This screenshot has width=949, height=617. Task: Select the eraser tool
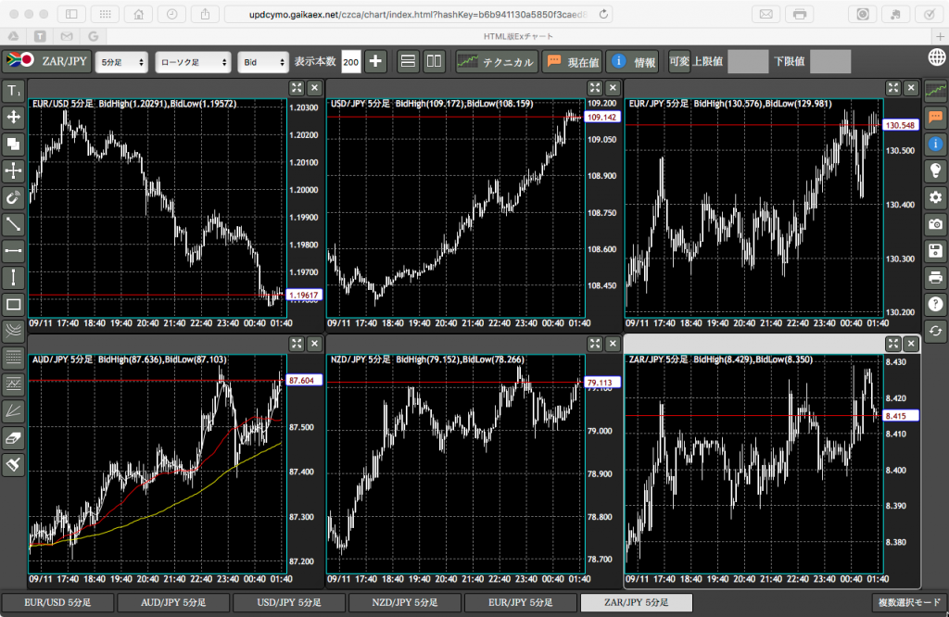pyautogui.click(x=14, y=437)
